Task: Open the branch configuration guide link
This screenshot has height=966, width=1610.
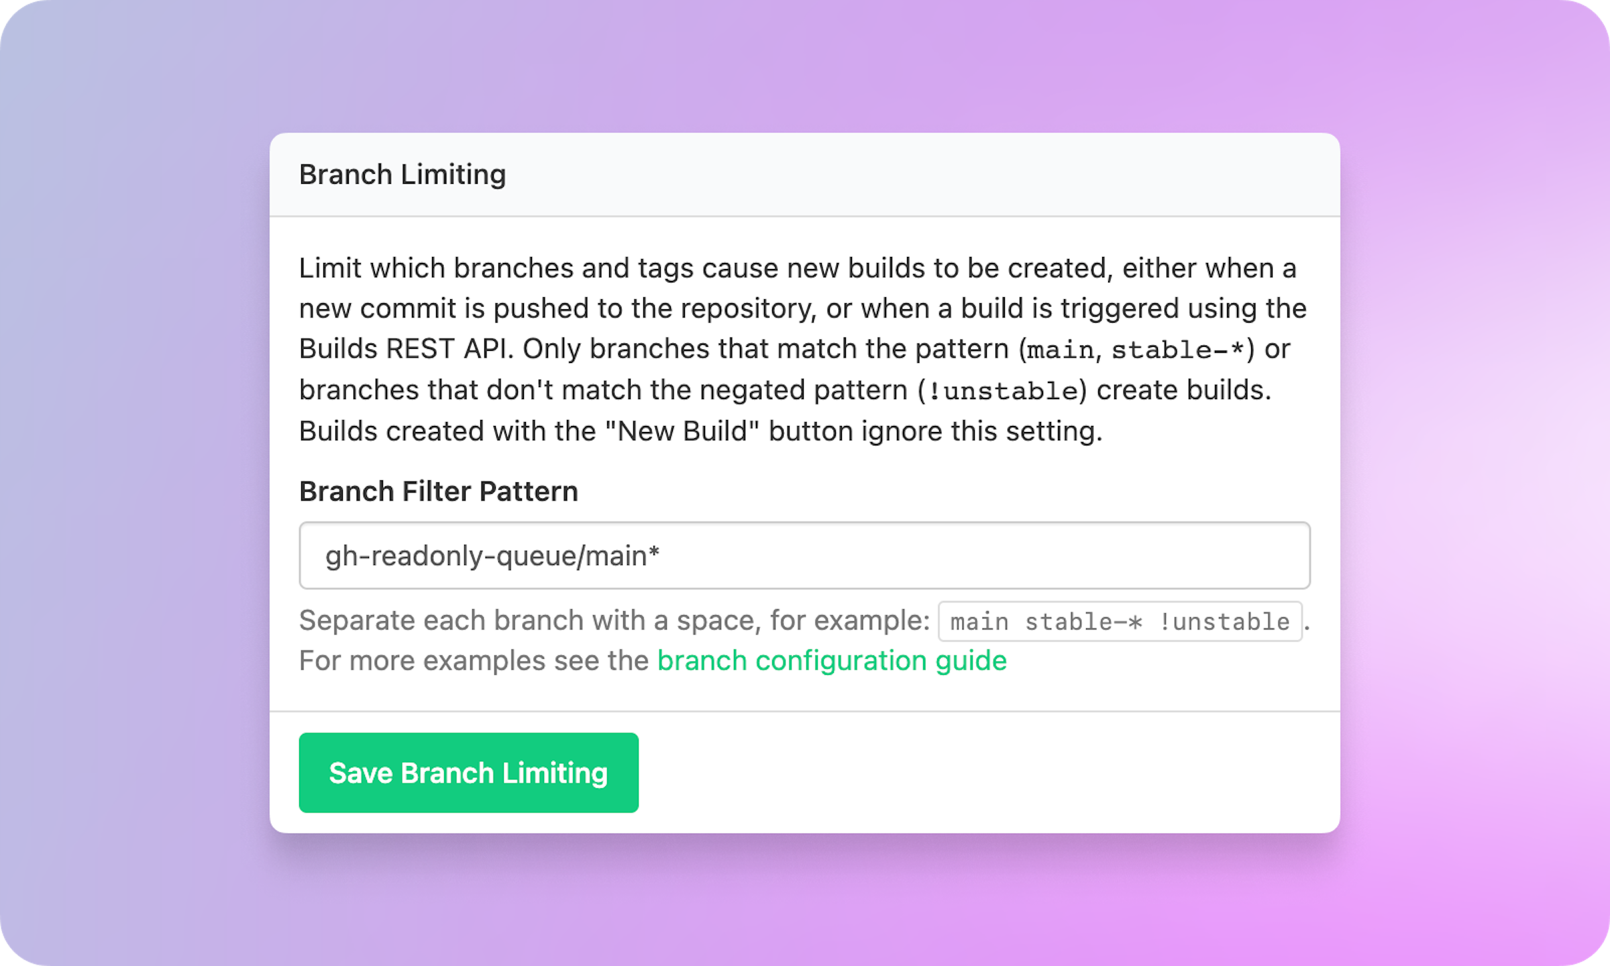Action: click(x=831, y=660)
